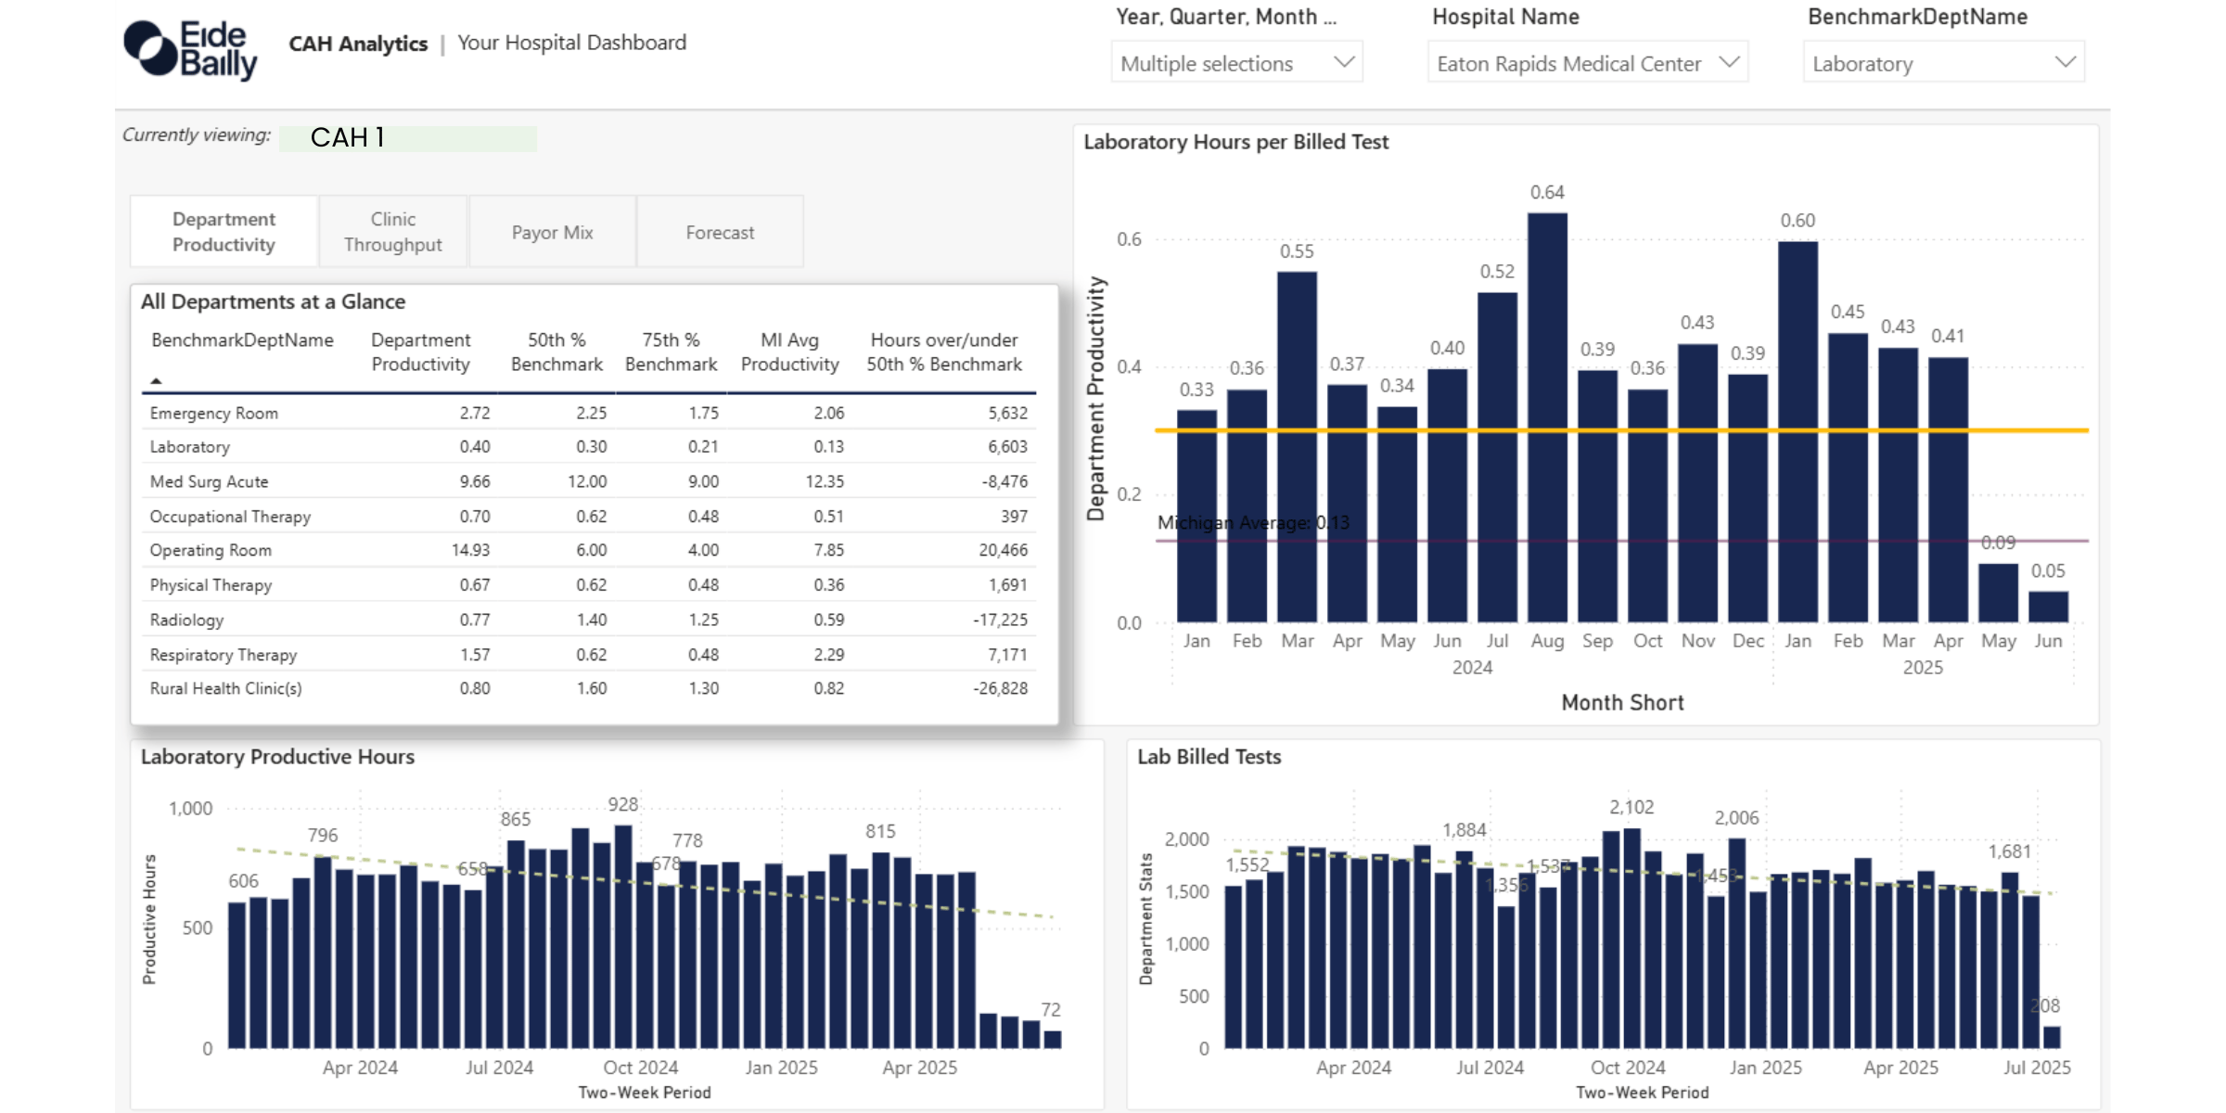Click the CAH Analytics title link

[x=358, y=43]
